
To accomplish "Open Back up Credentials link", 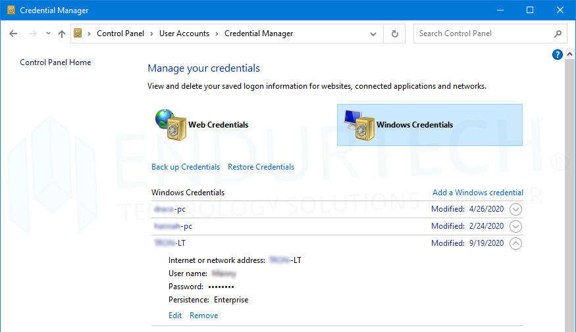I will (186, 167).
